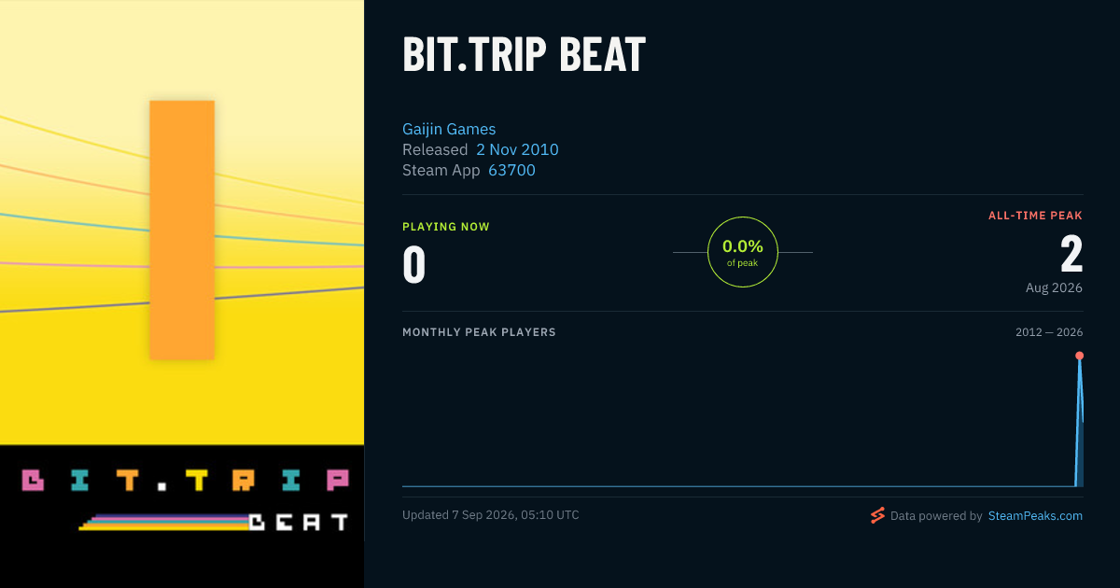The width and height of the screenshot is (1120, 588).
Task: Click the green 0.0% of peak circle
Action: pyautogui.click(x=743, y=252)
